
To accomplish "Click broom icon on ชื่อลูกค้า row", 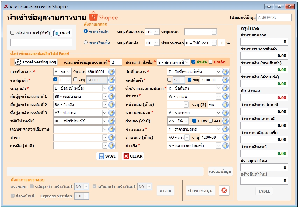I will (x=112, y=88).
